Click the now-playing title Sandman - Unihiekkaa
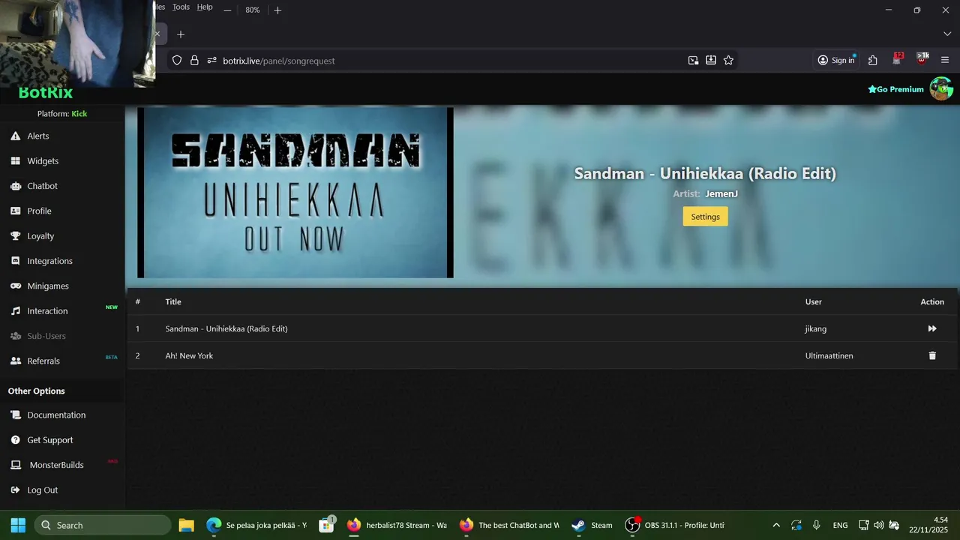This screenshot has width=960, height=540. (x=705, y=173)
